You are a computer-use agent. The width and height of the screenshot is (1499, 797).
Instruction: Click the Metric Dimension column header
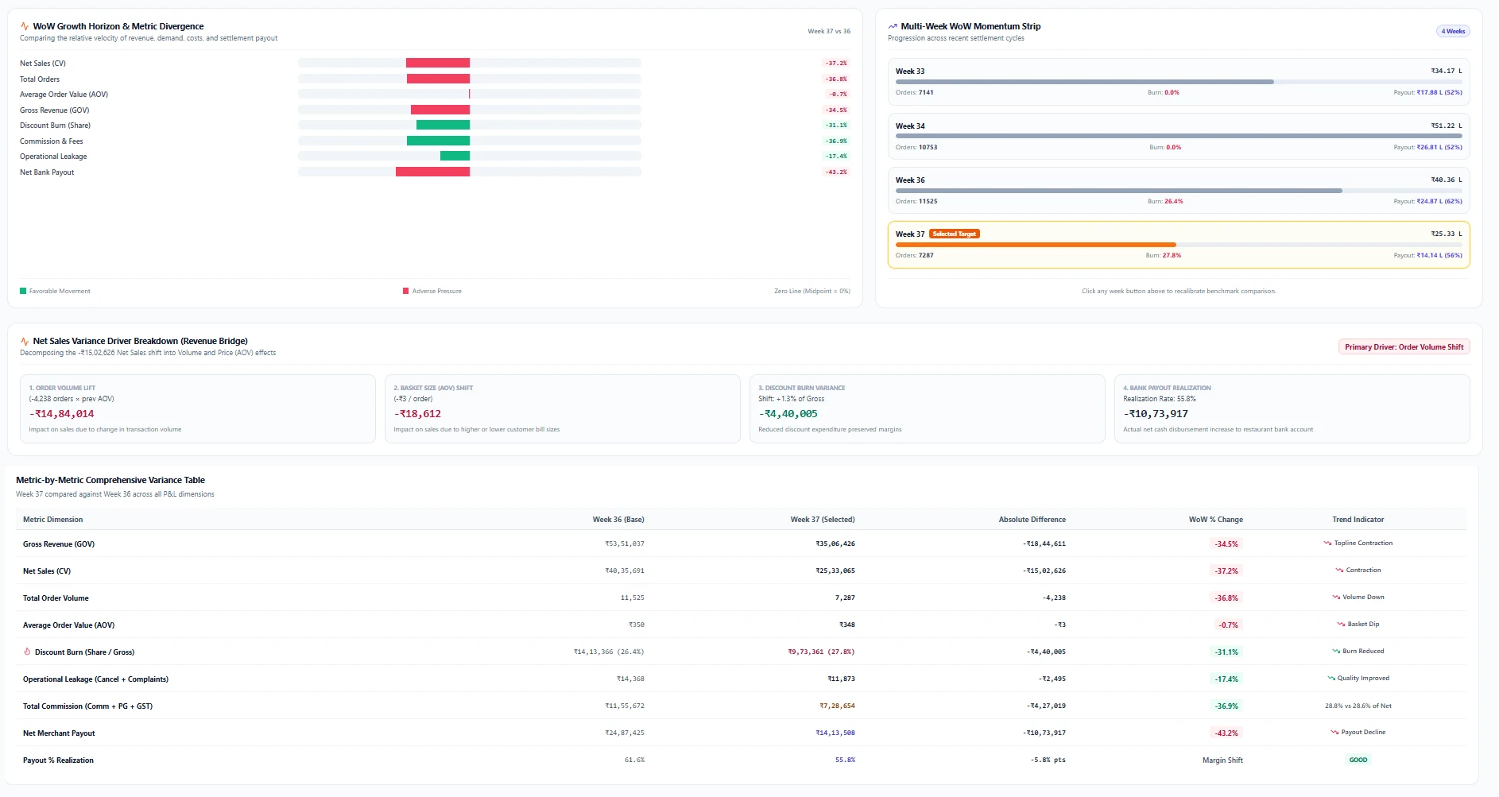(x=52, y=520)
